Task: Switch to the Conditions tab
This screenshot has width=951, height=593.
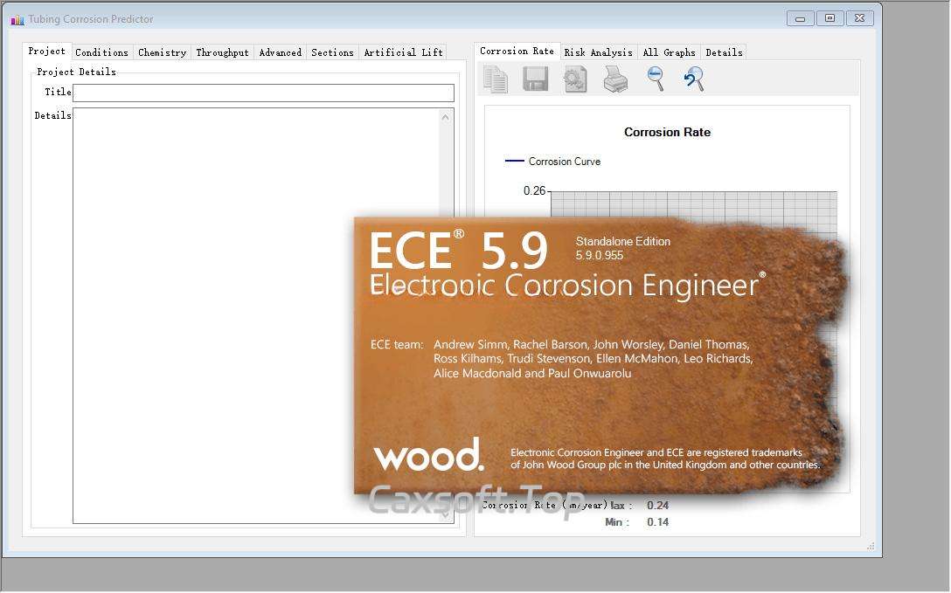Action: 101,52
